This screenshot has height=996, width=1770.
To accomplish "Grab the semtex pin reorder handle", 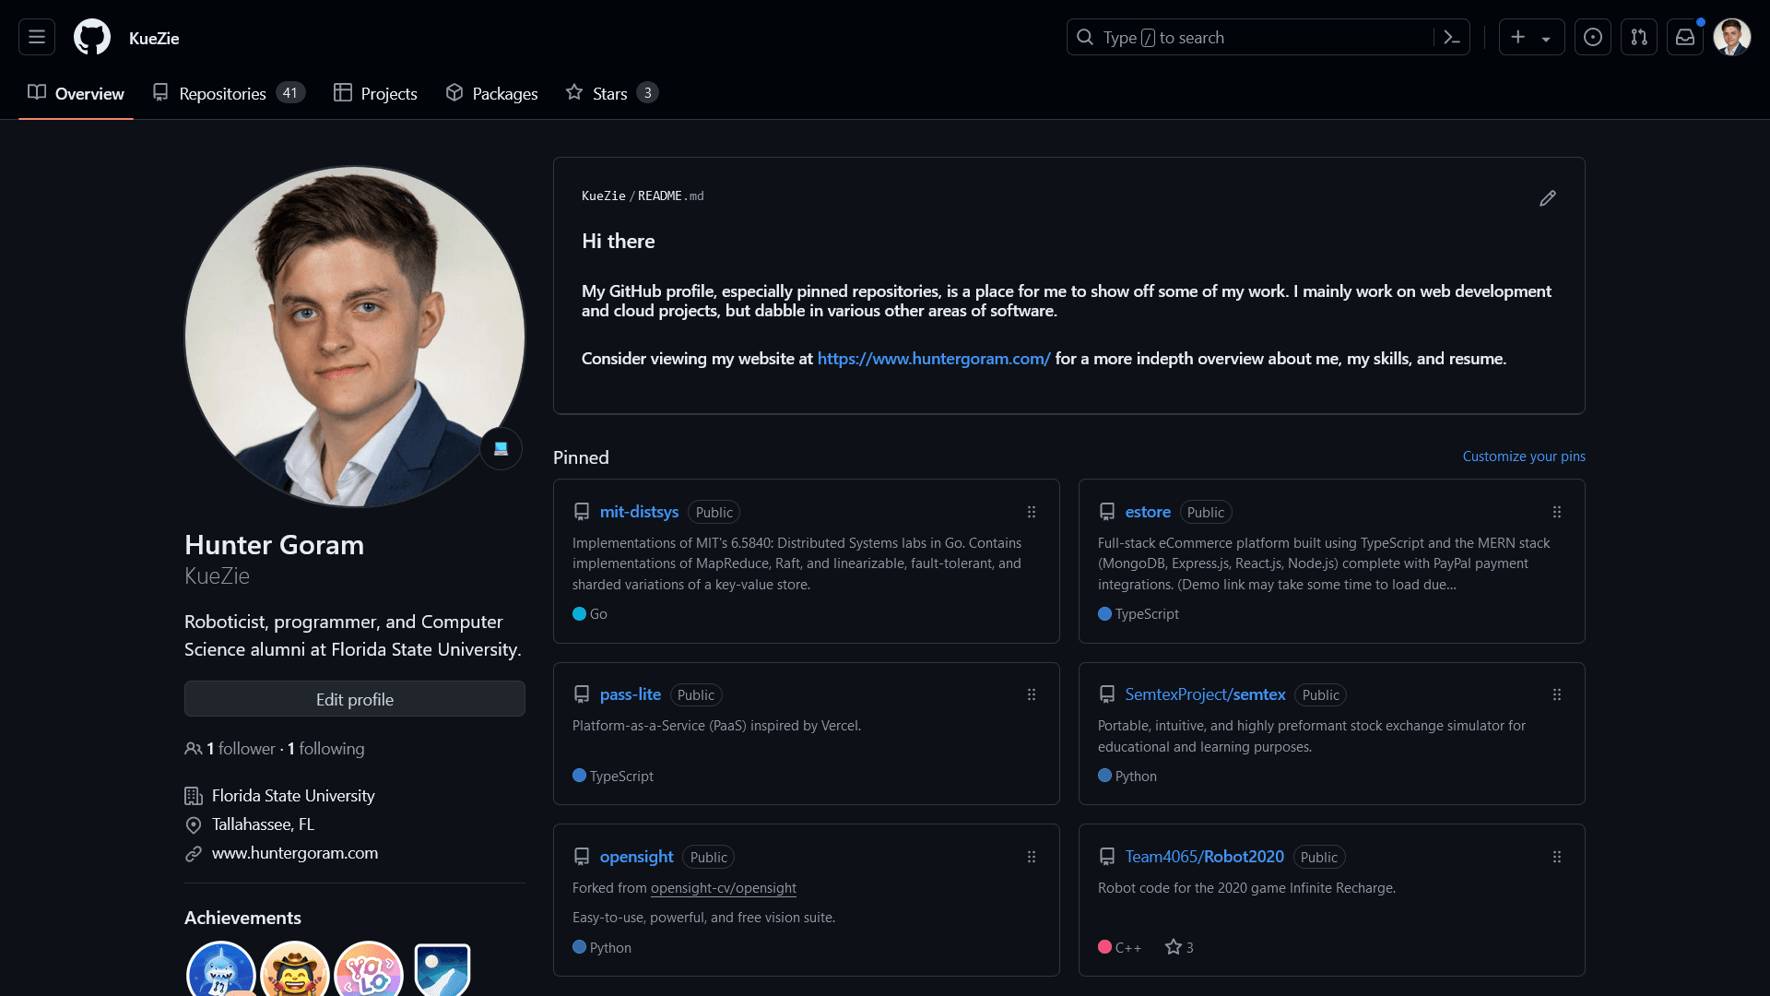I will (1557, 694).
